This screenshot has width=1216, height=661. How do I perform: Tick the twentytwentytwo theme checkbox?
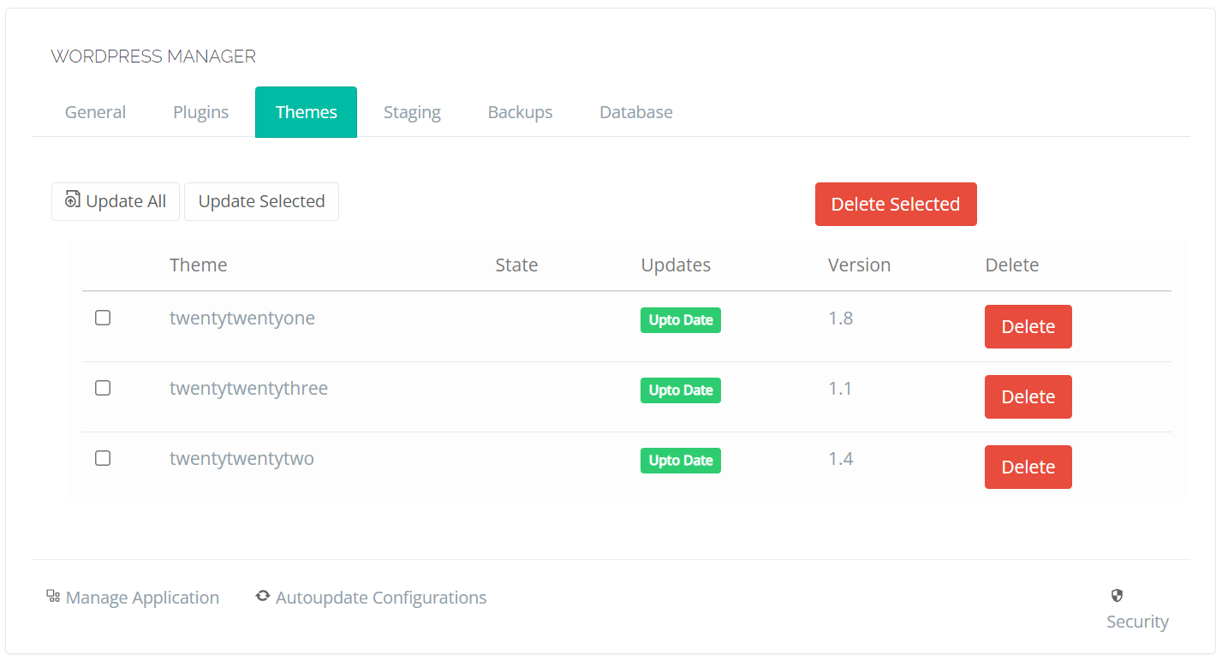103,458
